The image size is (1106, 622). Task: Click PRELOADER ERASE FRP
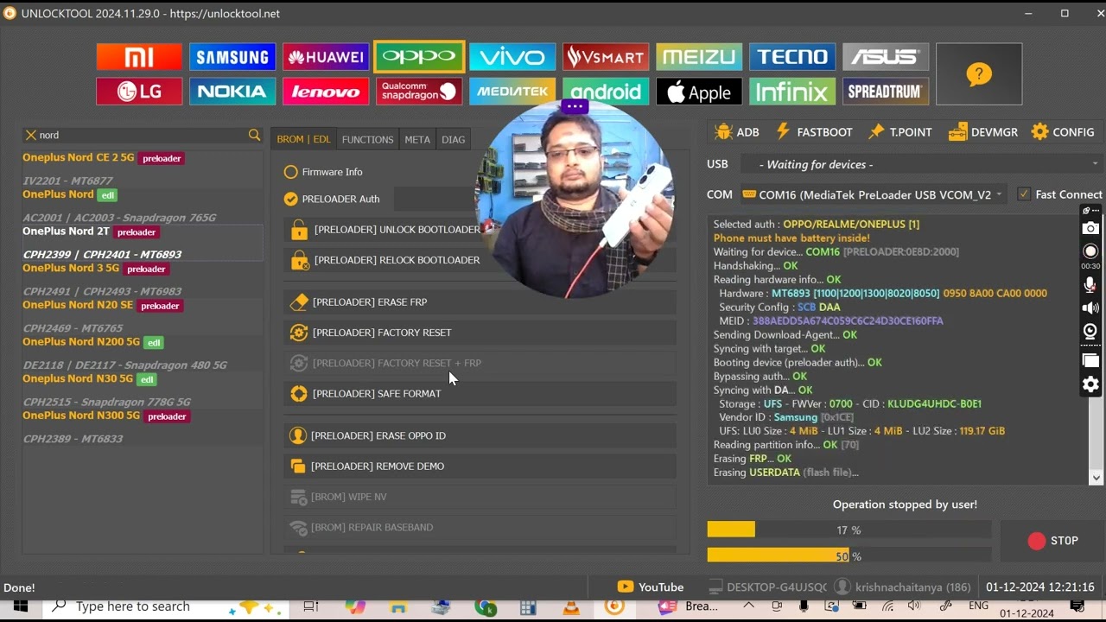[480, 302]
